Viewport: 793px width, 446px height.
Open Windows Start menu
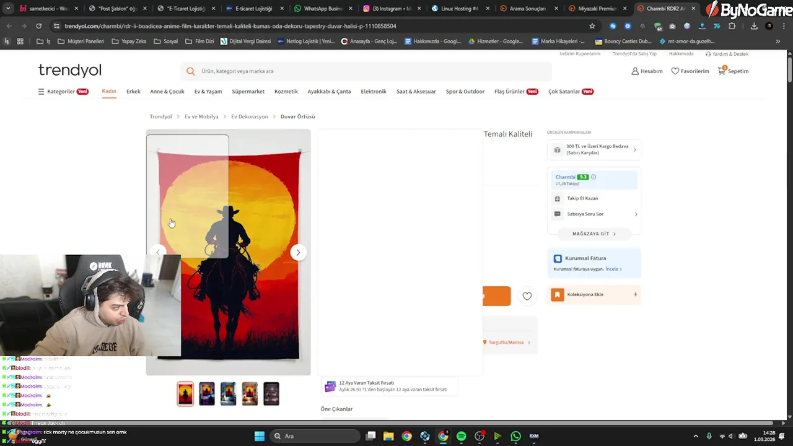[260, 436]
